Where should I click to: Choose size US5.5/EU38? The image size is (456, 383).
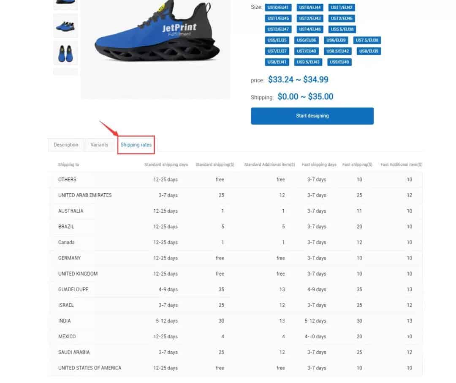tap(342, 29)
